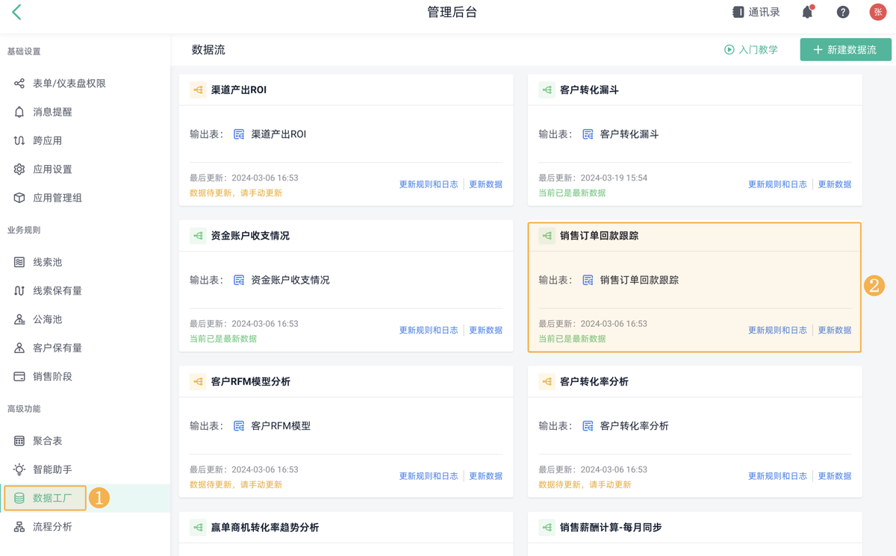The width and height of the screenshot is (896, 556).
Task: Open output table 客户转化漏斗 link
Action: (x=629, y=134)
